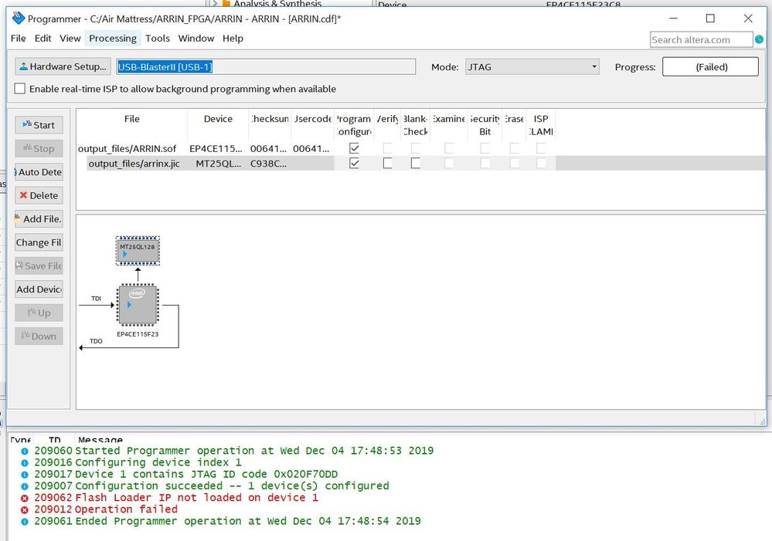Image resolution: width=772 pixels, height=541 pixels.
Task: Click the Start programming button
Action: pos(39,125)
